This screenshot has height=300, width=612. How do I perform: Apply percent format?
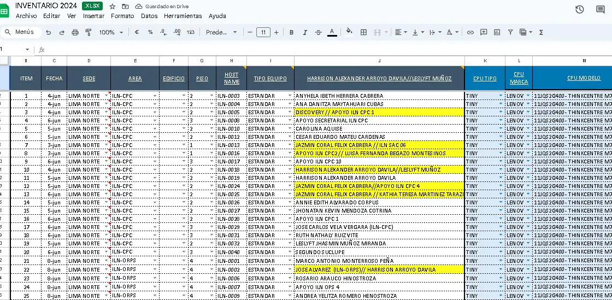click(150, 32)
